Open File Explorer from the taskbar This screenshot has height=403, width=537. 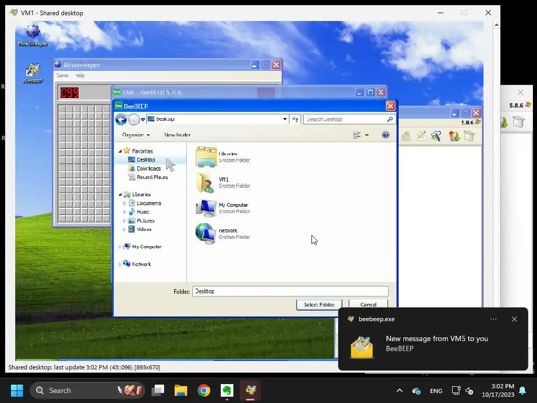pos(181,390)
